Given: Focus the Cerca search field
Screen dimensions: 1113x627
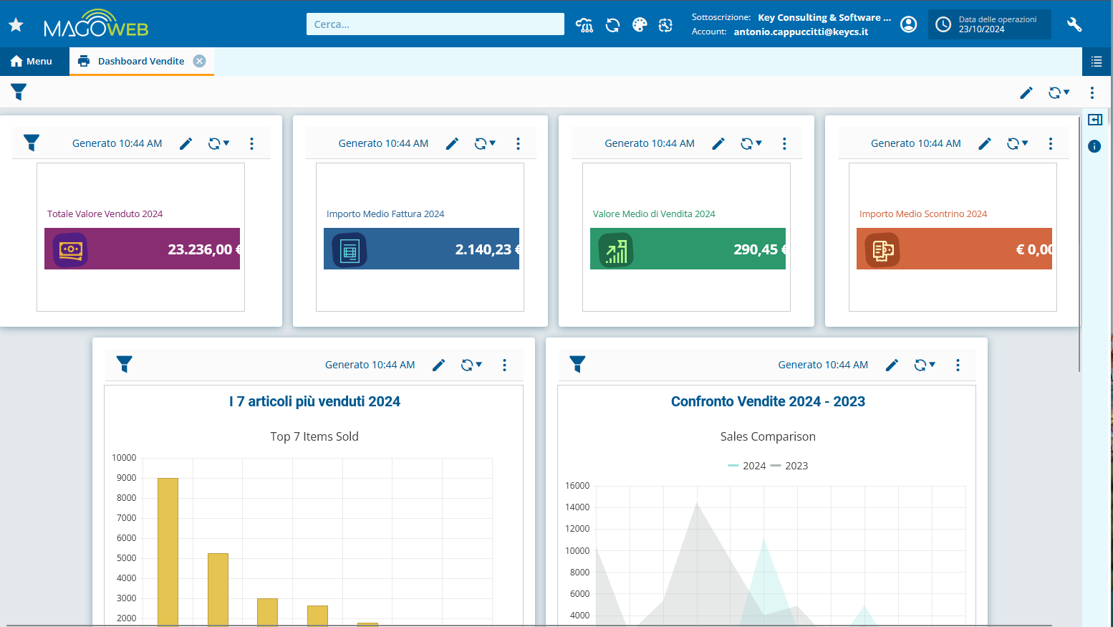Looking at the screenshot, I should (x=435, y=24).
